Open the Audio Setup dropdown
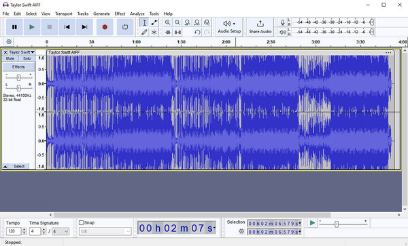This screenshot has width=408, height=246. (x=229, y=27)
